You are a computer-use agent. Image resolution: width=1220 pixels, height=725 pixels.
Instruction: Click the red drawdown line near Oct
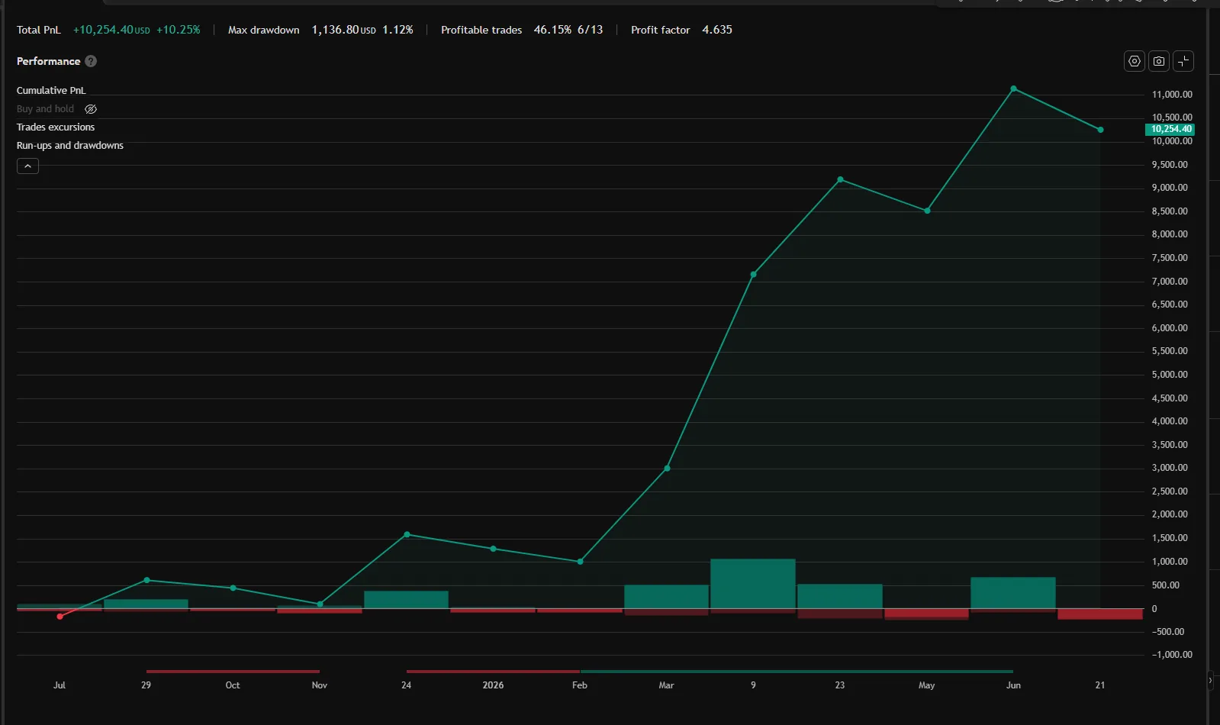click(233, 672)
